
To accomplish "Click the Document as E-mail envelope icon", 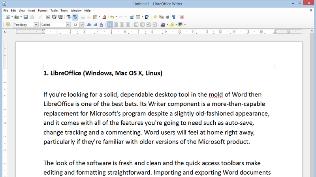I will [32, 17].
